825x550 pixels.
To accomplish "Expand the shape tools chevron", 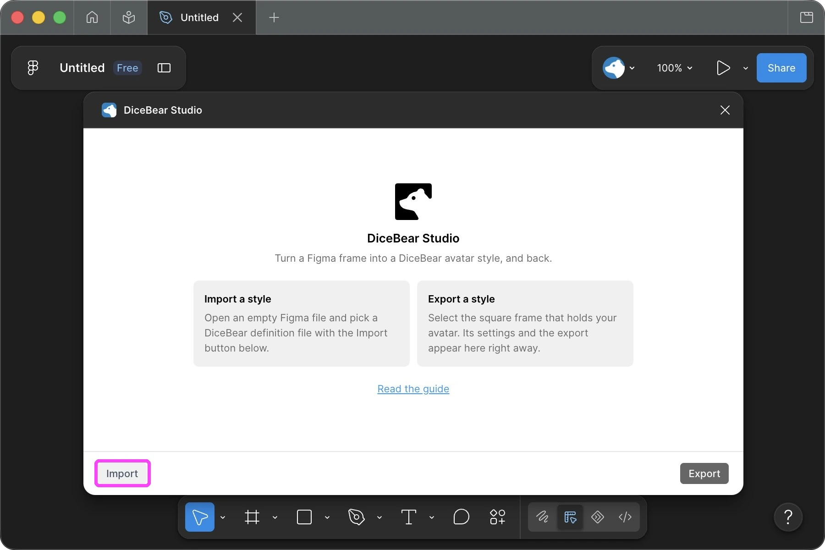I will [327, 517].
